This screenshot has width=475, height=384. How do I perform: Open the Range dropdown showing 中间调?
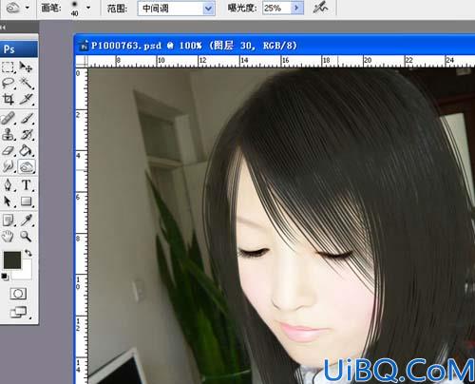tap(177, 9)
